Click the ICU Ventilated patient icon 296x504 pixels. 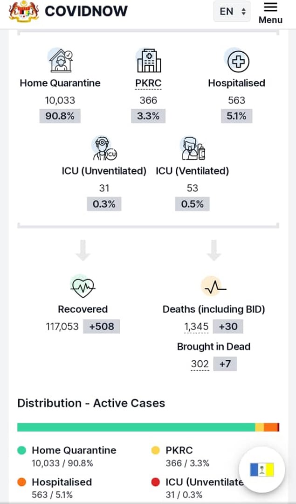193,148
